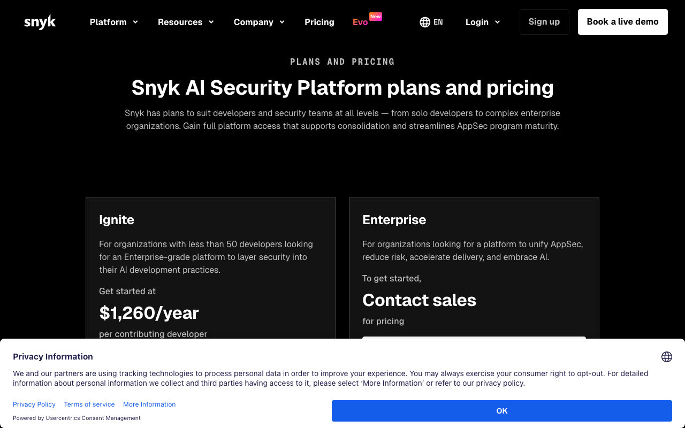Click Powered by Usercentrics Consent Management
Viewport: 685px width, 428px height.
pyautogui.click(x=76, y=418)
